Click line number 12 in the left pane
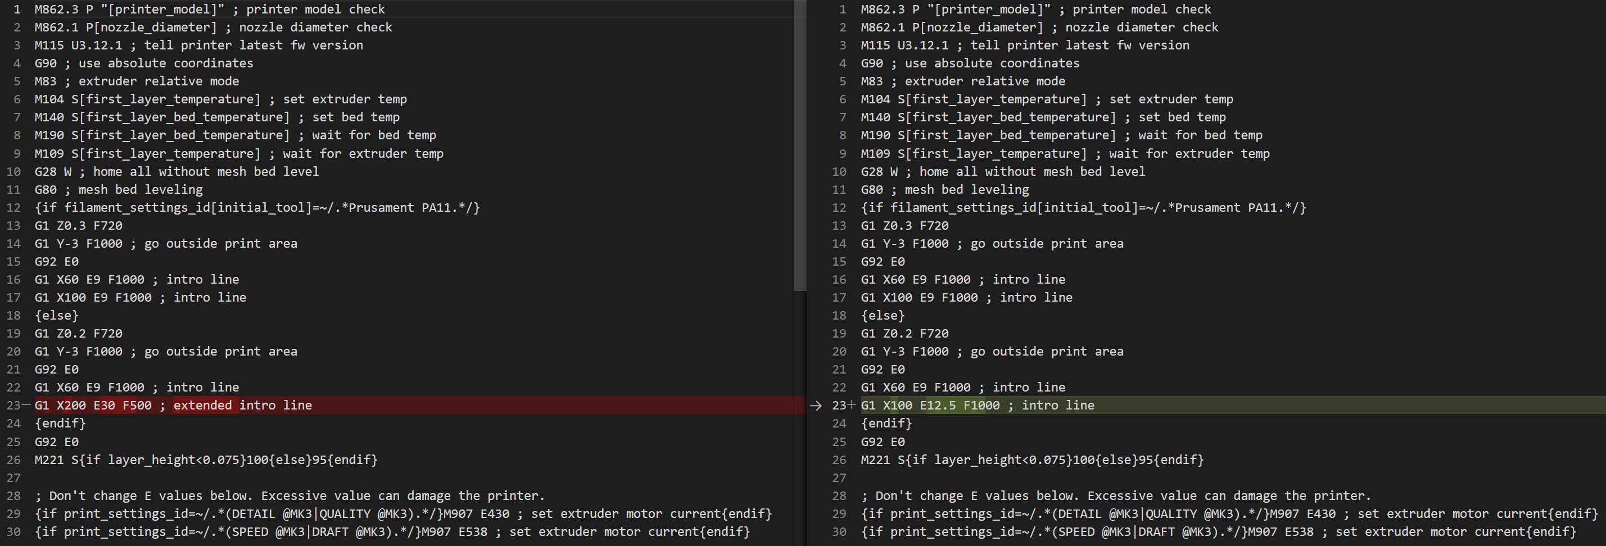1606x546 pixels. pyautogui.click(x=13, y=207)
